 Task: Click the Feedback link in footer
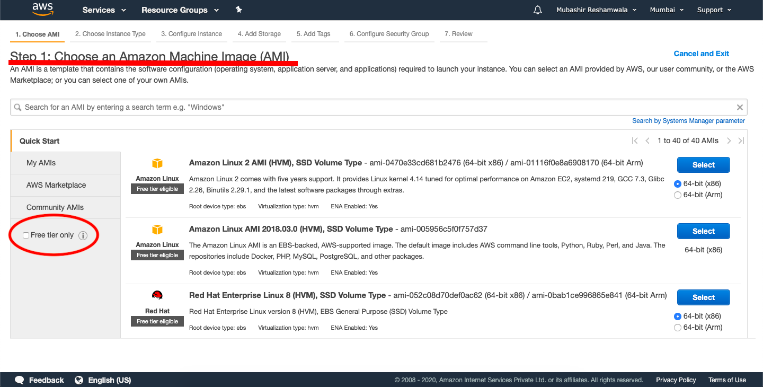coord(46,380)
